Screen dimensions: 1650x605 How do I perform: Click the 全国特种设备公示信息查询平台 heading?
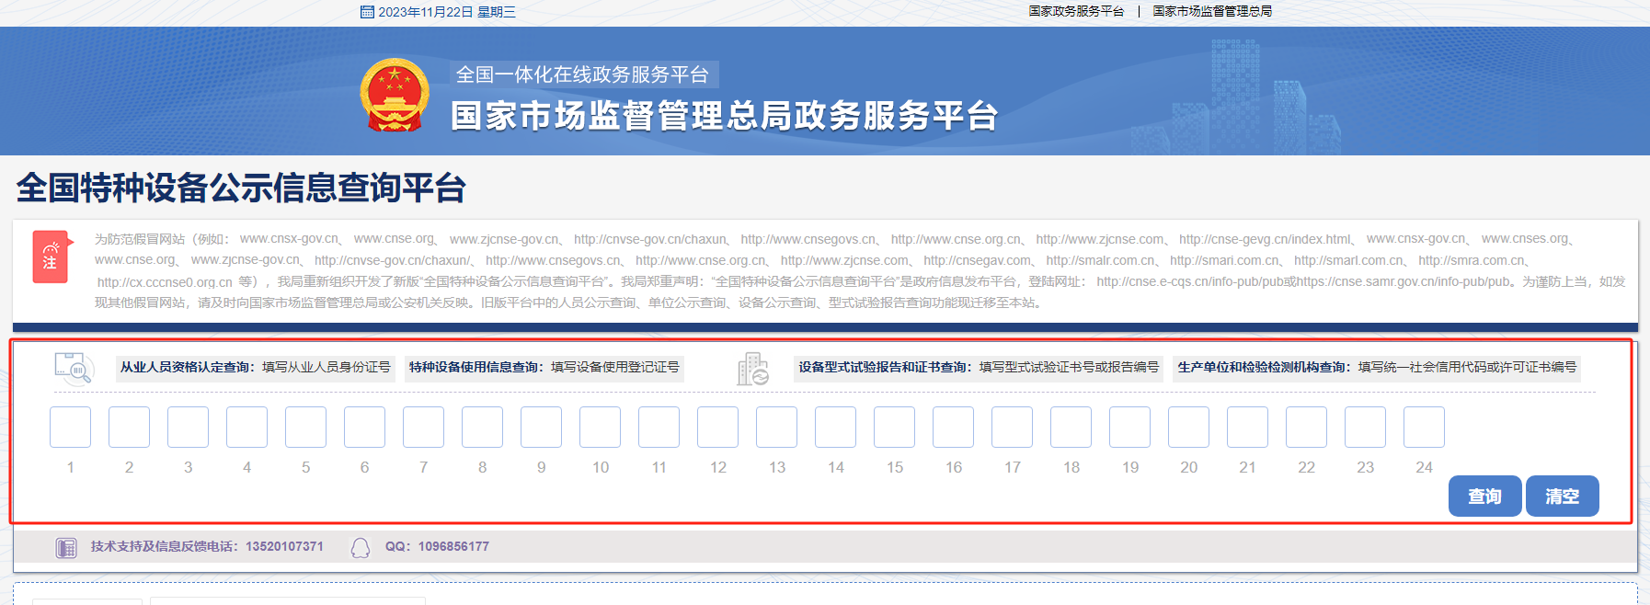(241, 188)
